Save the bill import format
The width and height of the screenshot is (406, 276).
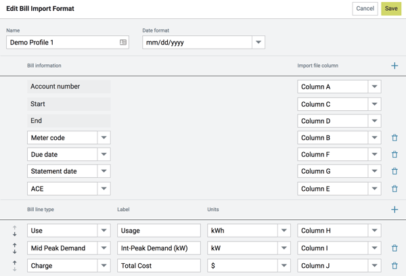(390, 9)
